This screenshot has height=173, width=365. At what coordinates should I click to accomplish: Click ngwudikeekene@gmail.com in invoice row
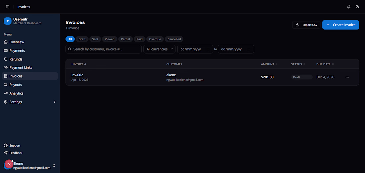(x=185, y=80)
